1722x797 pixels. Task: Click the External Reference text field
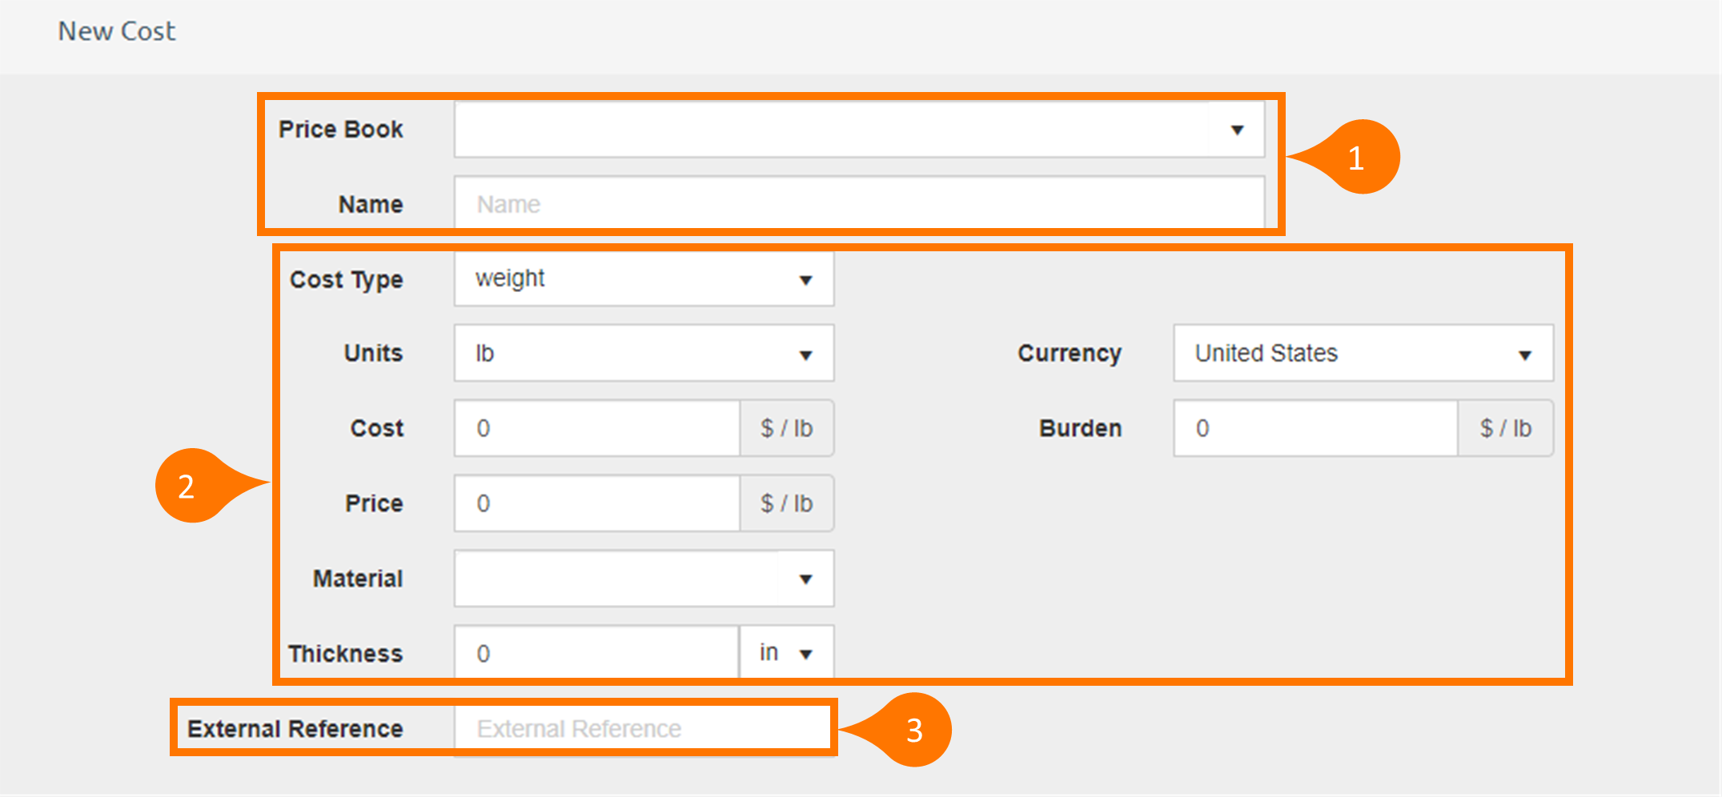tap(642, 729)
